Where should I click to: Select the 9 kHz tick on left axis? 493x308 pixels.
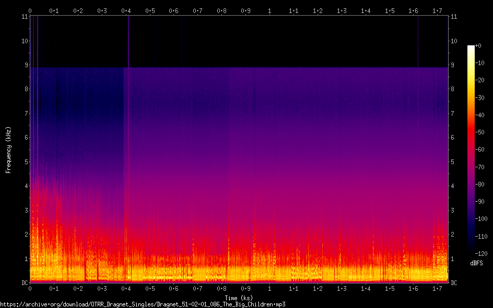[x=25, y=65]
